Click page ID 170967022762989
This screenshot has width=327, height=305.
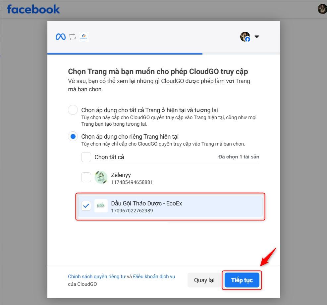[x=132, y=211]
